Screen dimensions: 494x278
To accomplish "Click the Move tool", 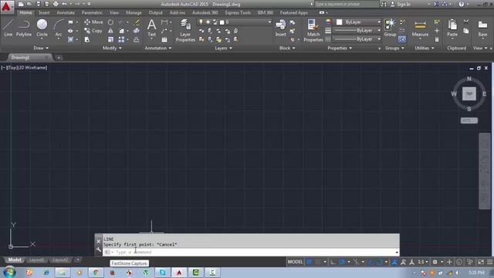I will coord(93,22).
